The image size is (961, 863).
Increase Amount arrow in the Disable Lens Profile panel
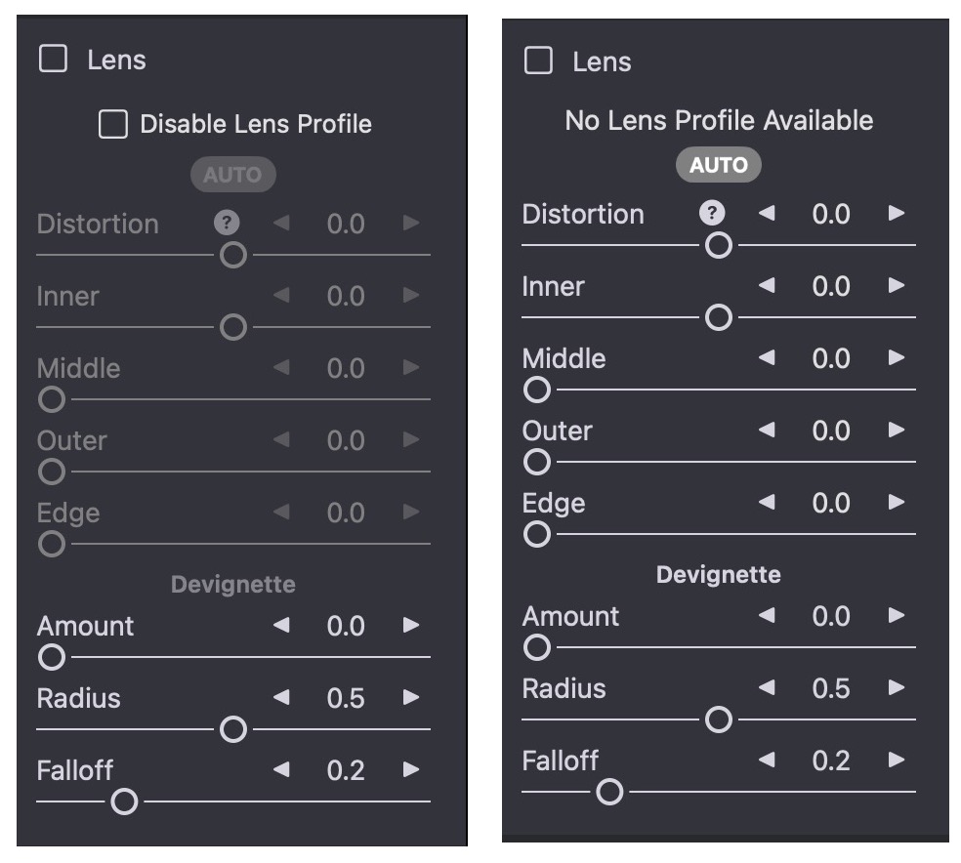coord(411,626)
